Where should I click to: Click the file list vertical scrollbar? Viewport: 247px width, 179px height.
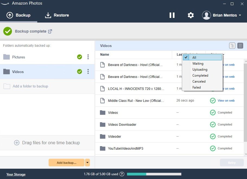[245, 102]
